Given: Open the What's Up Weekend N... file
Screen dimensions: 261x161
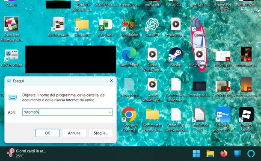Looking at the screenshot, I should click(176, 114).
